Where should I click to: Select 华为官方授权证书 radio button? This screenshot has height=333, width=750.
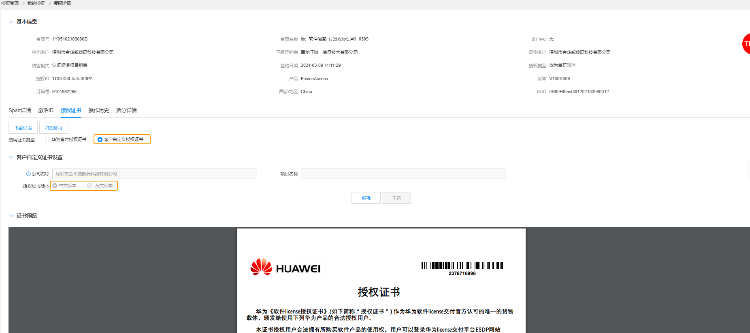tap(47, 139)
